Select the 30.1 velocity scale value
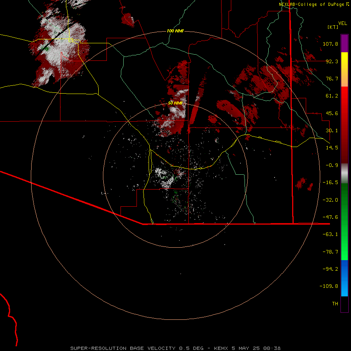 click(x=332, y=131)
